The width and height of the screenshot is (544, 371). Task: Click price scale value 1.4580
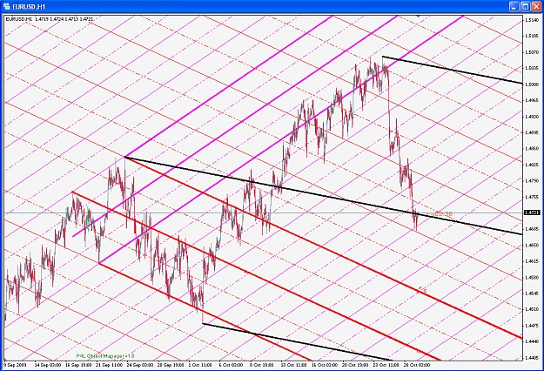coord(532,277)
